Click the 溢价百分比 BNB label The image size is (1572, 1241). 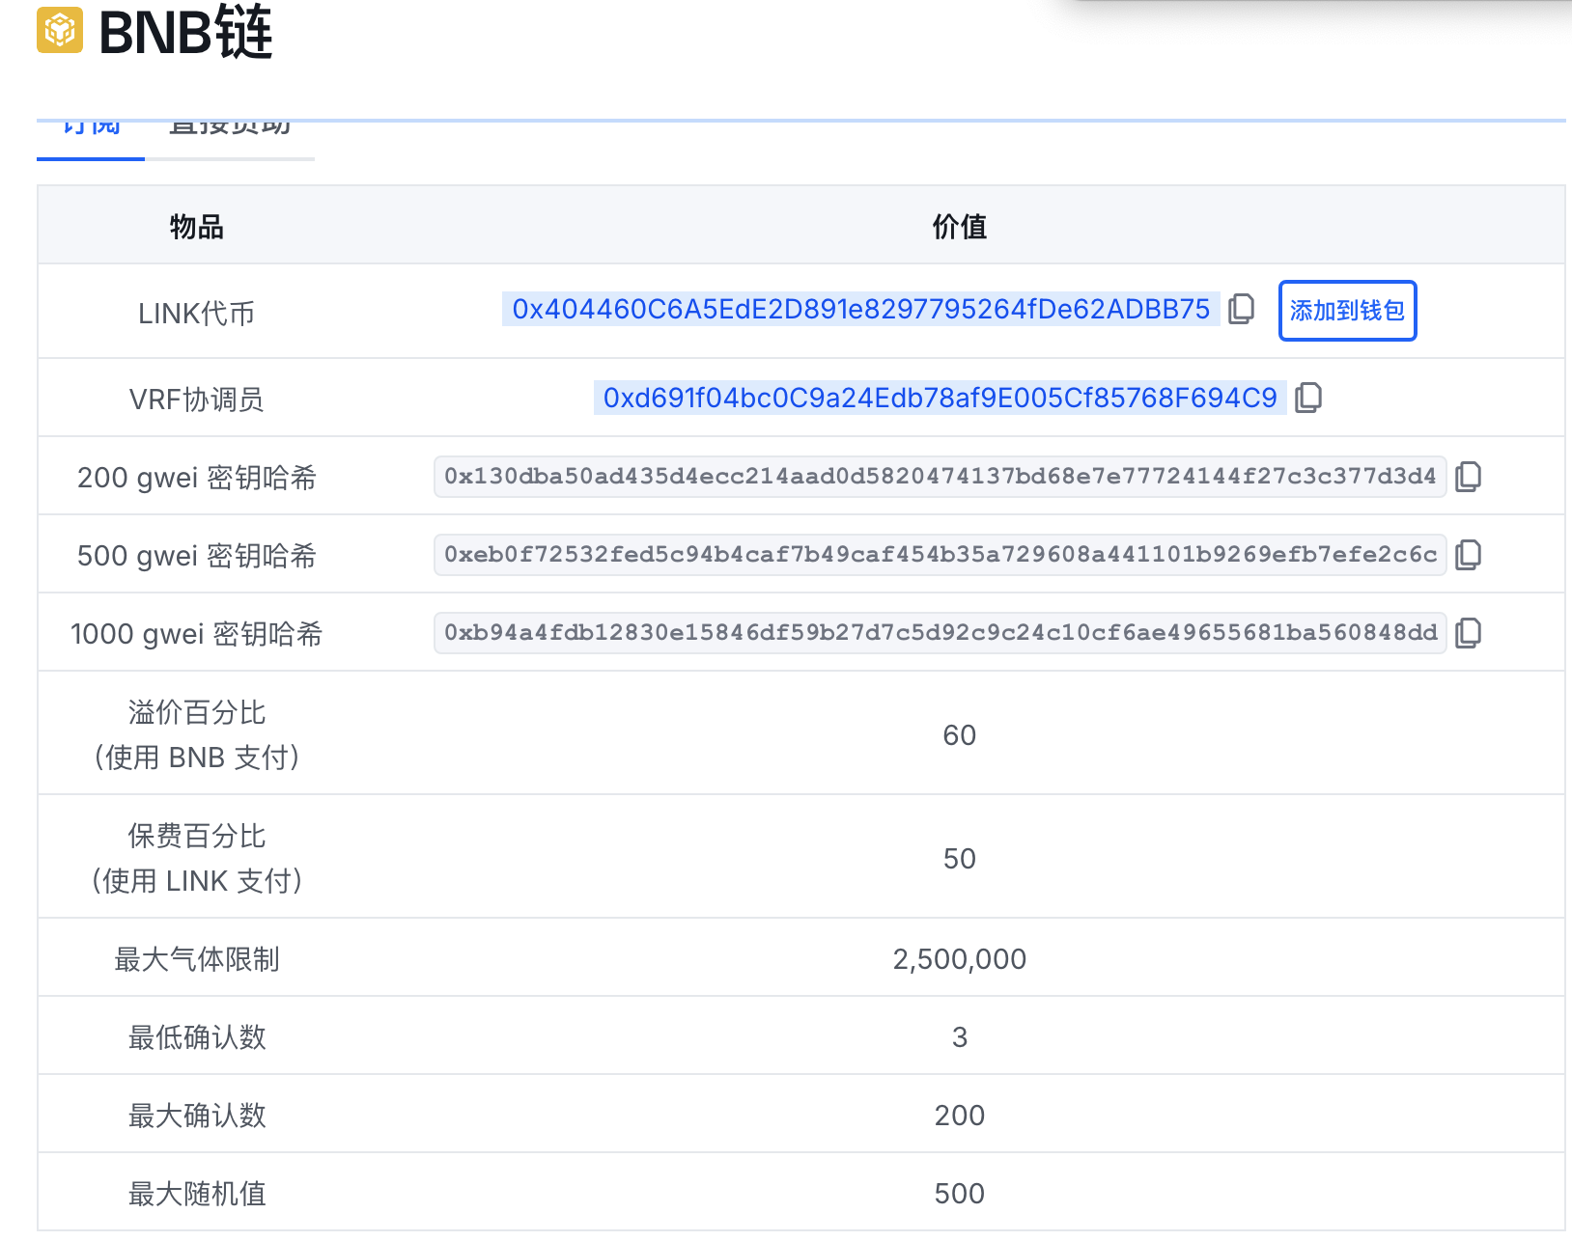point(197,734)
